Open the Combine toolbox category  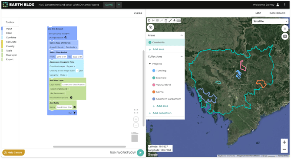click(x=11, y=37)
